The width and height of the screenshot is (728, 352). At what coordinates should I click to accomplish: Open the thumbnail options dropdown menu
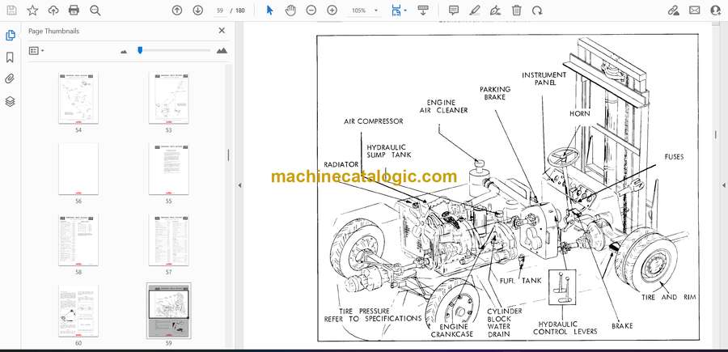[36, 50]
